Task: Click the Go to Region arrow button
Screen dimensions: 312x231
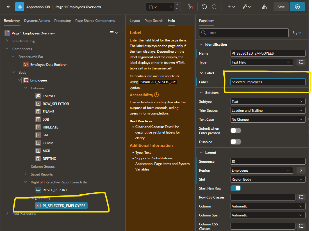Action: pos(301,170)
